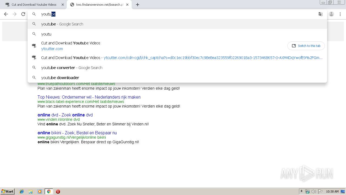Screen dimensions: 346x195
Task: Open Windows Explorer folder taskbar icon
Action: tap(31, 191)
